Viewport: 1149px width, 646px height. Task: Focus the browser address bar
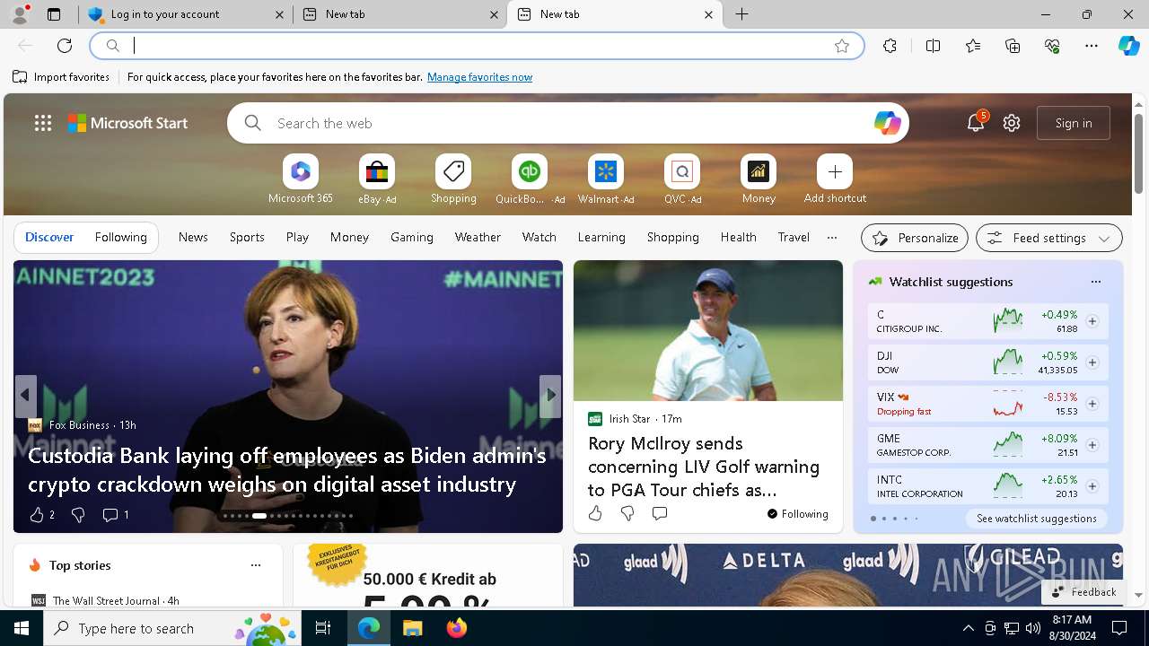[478, 46]
